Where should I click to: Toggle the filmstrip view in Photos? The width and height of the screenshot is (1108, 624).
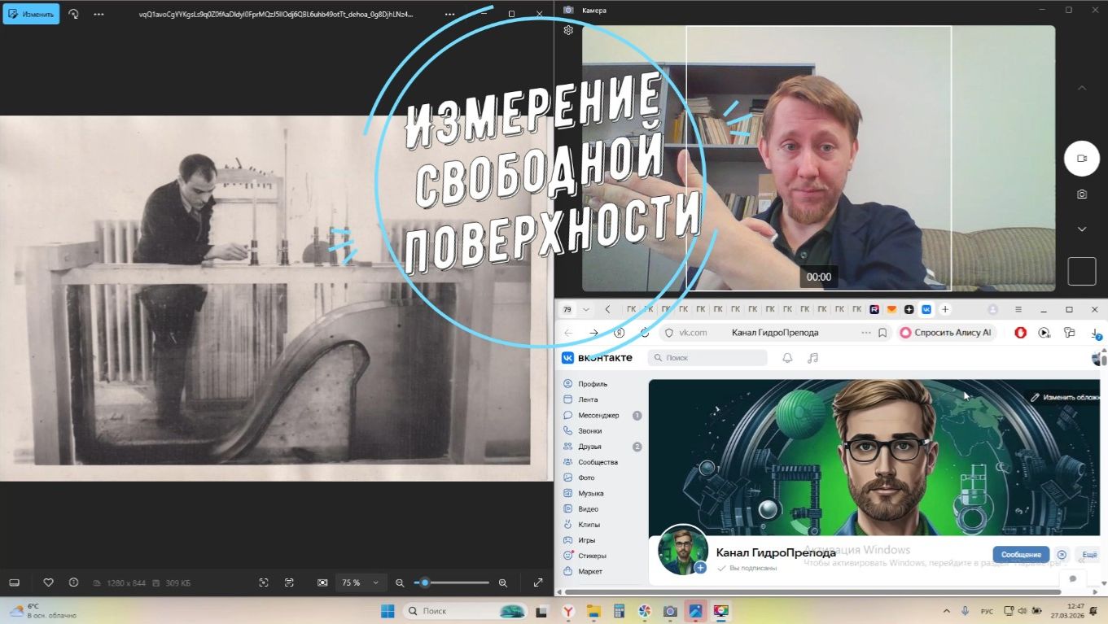14,583
